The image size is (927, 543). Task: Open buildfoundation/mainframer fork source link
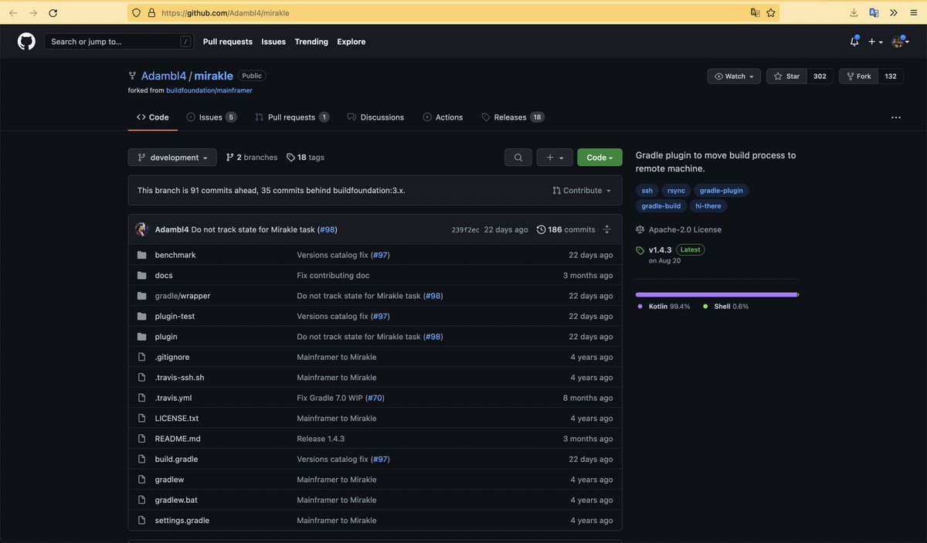[209, 90]
